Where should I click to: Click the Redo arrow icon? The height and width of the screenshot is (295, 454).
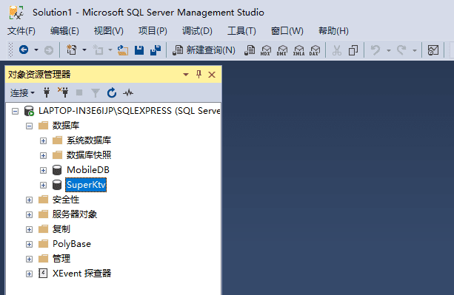pos(401,50)
